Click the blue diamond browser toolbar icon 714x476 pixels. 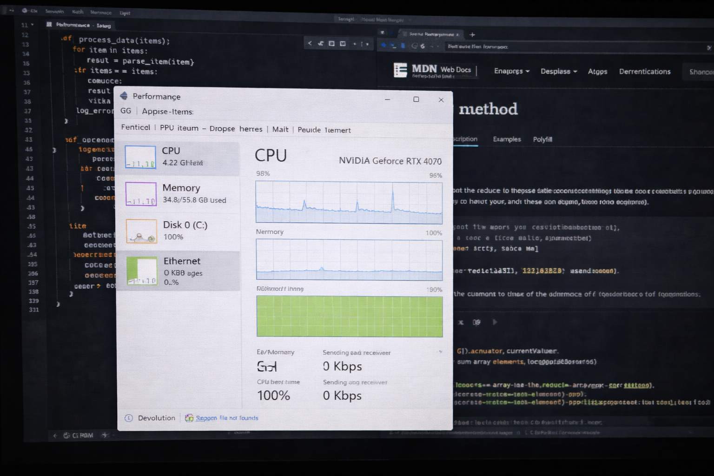click(384, 46)
